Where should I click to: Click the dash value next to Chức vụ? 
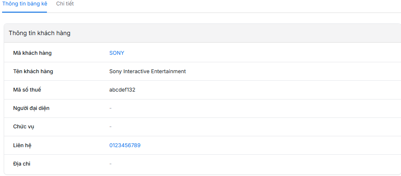coord(111,127)
